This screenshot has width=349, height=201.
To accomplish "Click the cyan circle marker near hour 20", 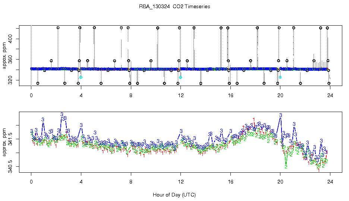I will tap(280, 77).
